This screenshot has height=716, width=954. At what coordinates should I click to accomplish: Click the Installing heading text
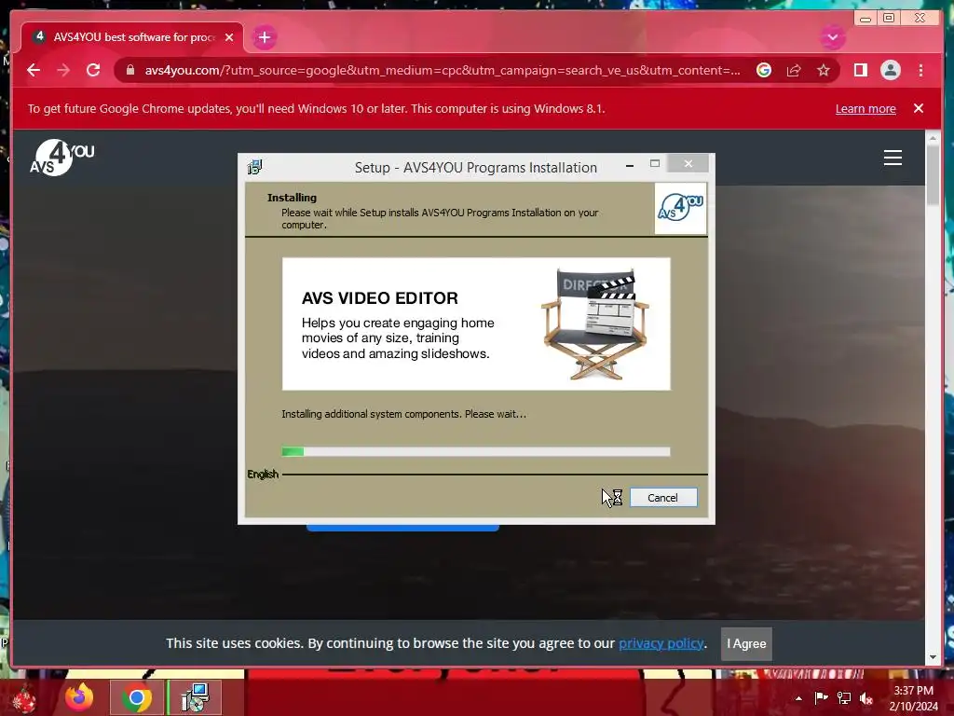[x=292, y=198]
